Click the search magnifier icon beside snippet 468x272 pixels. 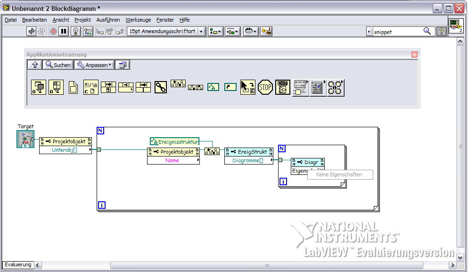click(427, 32)
